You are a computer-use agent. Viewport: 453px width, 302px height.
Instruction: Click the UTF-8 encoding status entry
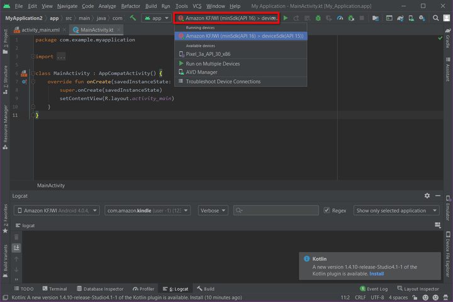[x=377, y=298]
